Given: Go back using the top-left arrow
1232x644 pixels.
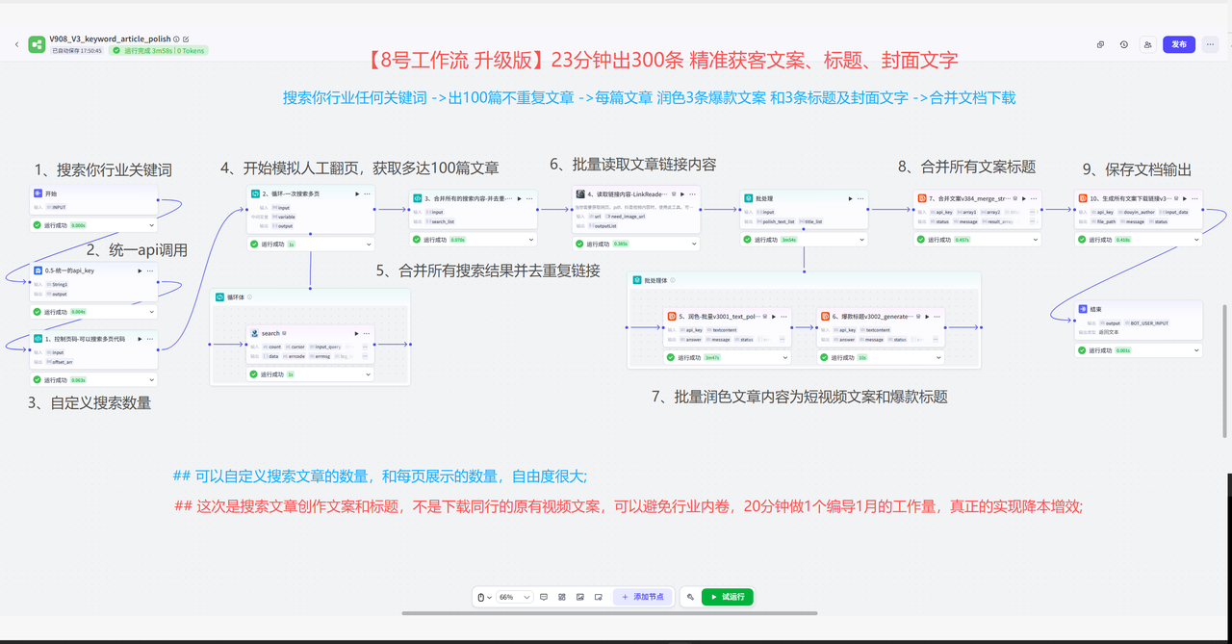Looking at the screenshot, I should 16,44.
